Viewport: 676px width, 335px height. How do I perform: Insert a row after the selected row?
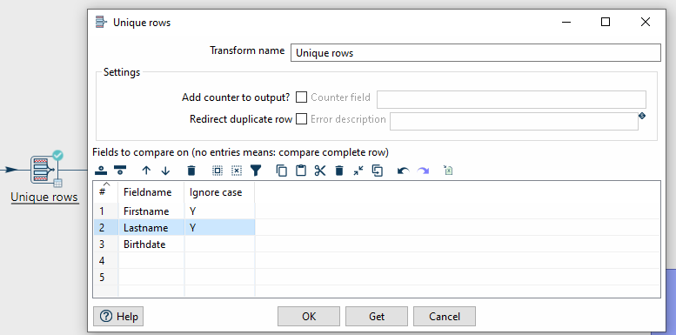click(120, 171)
